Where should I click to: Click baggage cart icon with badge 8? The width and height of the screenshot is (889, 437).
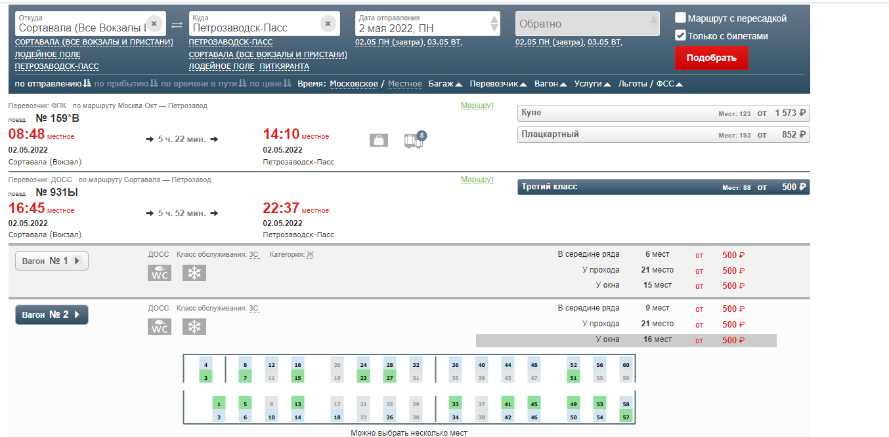point(414,140)
